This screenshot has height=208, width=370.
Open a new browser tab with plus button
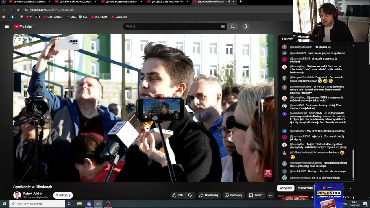point(240,2)
